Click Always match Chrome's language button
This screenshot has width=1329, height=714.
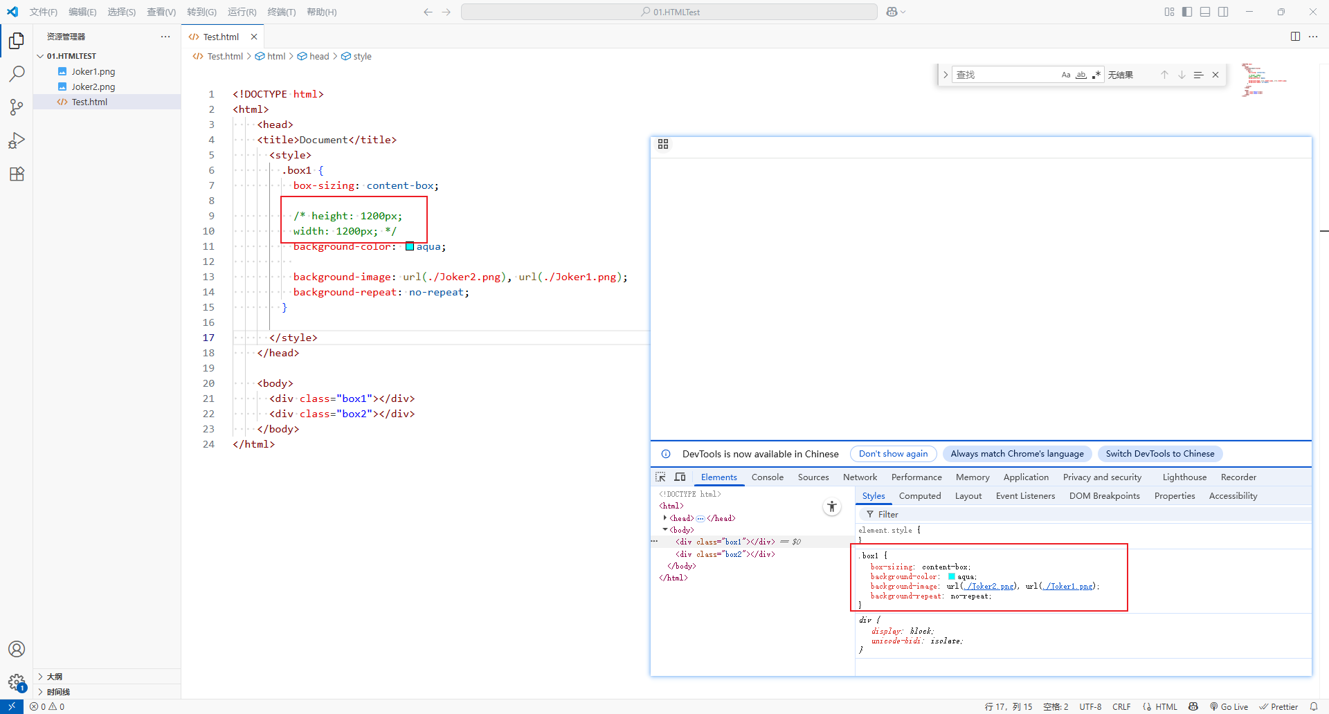click(x=1017, y=454)
